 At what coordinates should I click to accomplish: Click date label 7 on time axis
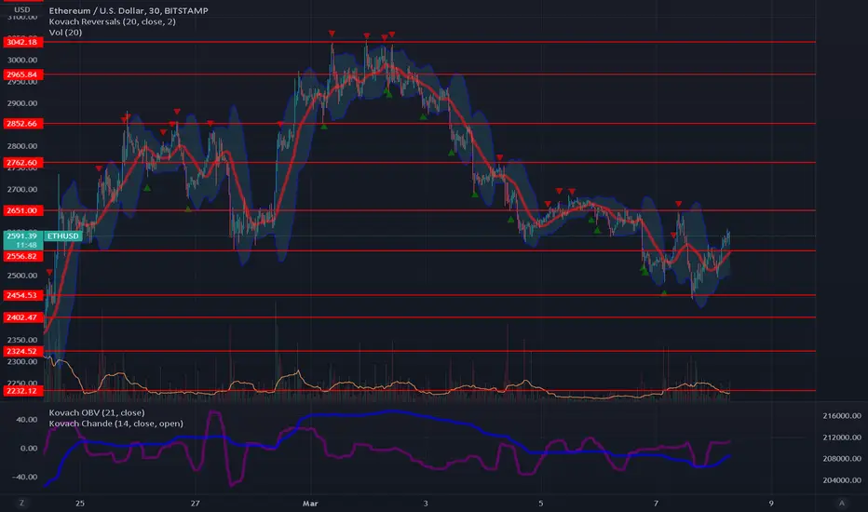(x=656, y=504)
